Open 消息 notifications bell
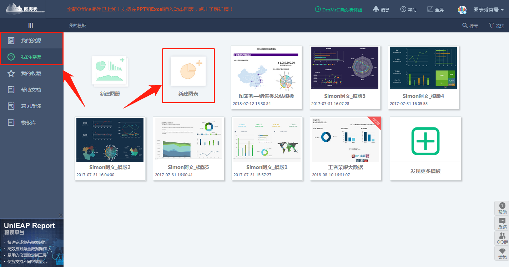 click(381, 10)
